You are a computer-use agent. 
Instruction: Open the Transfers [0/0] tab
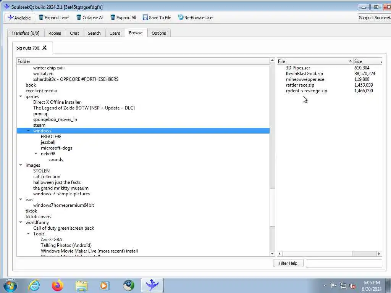tap(26, 33)
